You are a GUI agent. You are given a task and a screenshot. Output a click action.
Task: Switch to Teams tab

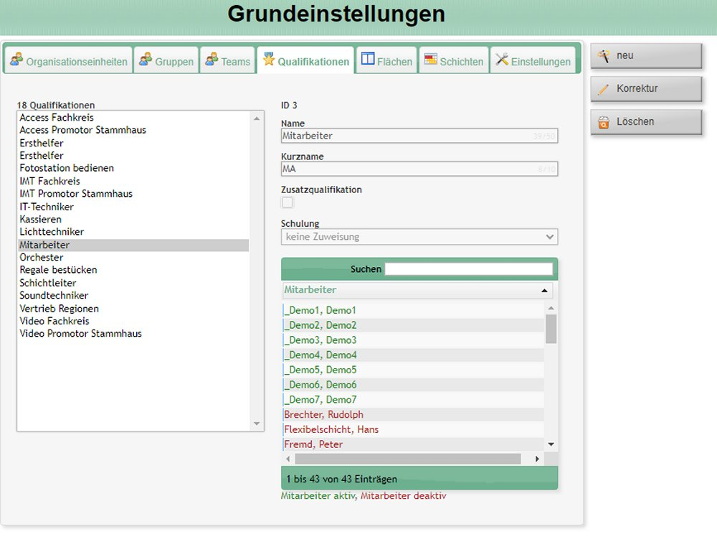pos(227,60)
